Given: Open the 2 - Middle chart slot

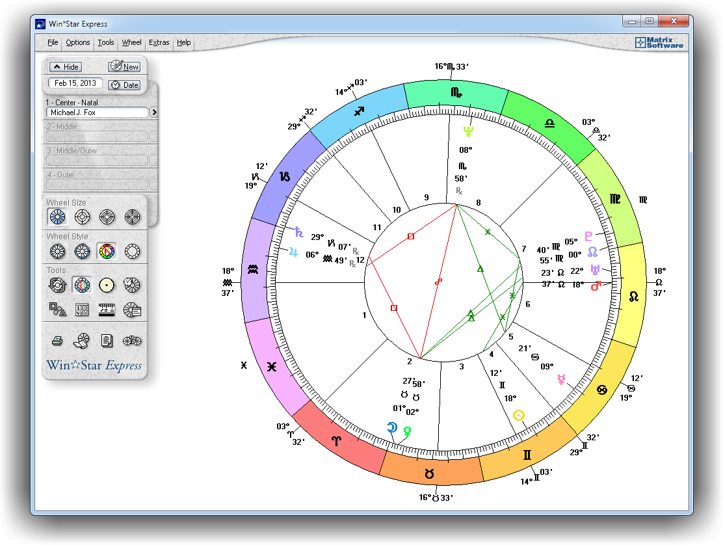Looking at the screenshot, I should [98, 135].
